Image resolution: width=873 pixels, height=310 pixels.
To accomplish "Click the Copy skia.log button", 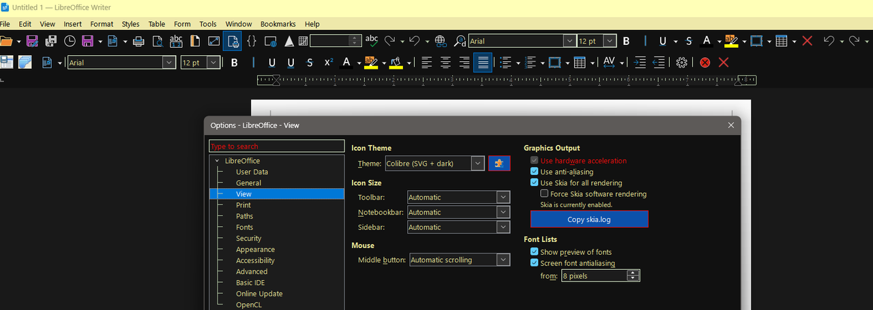I will (x=589, y=219).
